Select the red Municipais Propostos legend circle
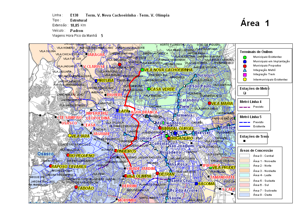The height and width of the screenshot is (212, 307). point(245,66)
